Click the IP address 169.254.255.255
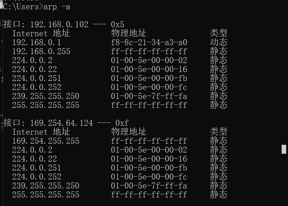This screenshot has width=288, height=206. 45,141
